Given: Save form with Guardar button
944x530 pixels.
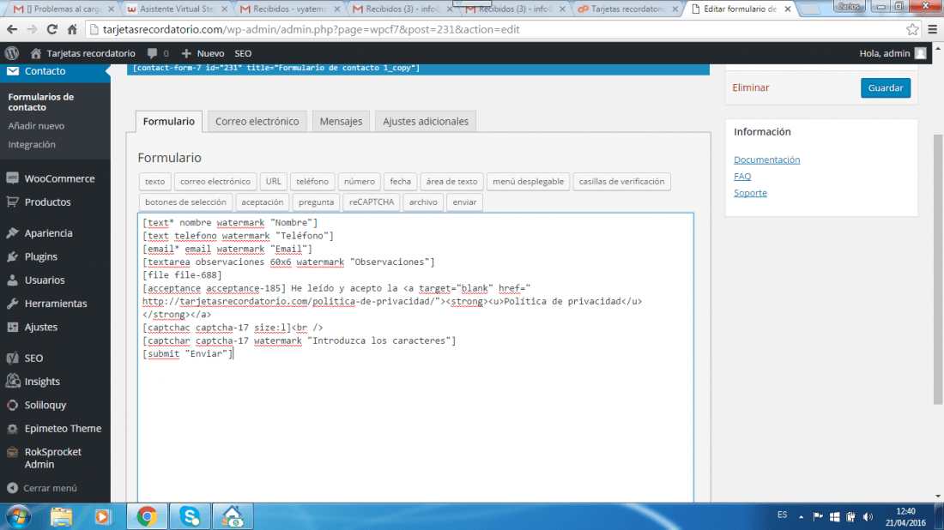Looking at the screenshot, I should (x=886, y=87).
